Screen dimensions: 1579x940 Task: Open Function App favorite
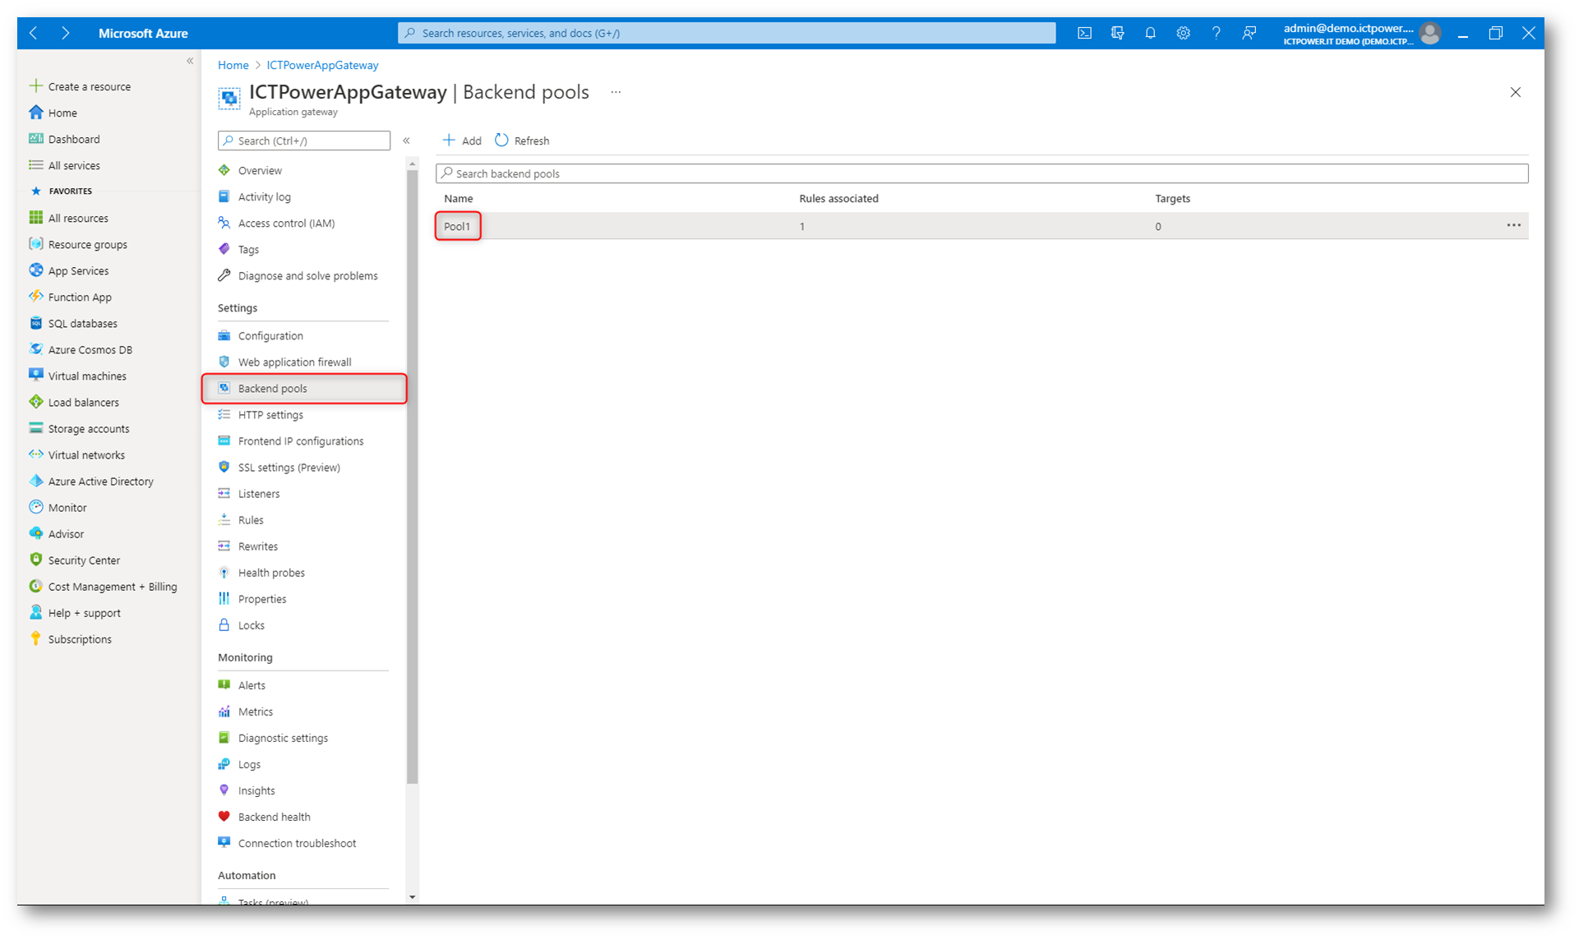click(x=71, y=297)
